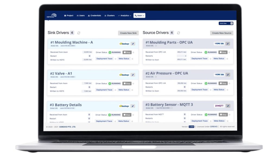Screen dimensions: 278x156
Task: Open info icon beside Meta Status on Moulding Machine - A
Action: point(132,59)
